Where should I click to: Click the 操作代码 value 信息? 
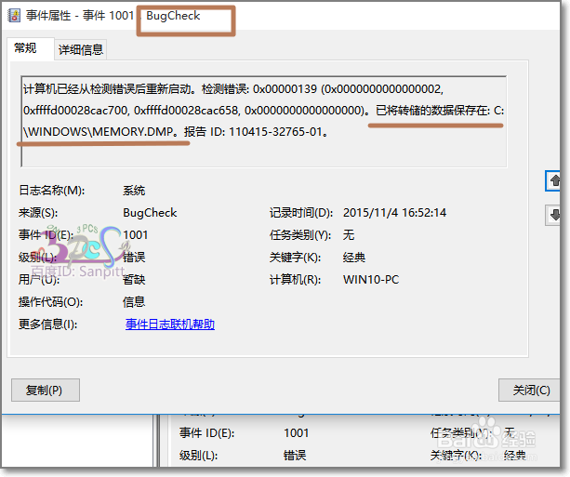pos(134,302)
